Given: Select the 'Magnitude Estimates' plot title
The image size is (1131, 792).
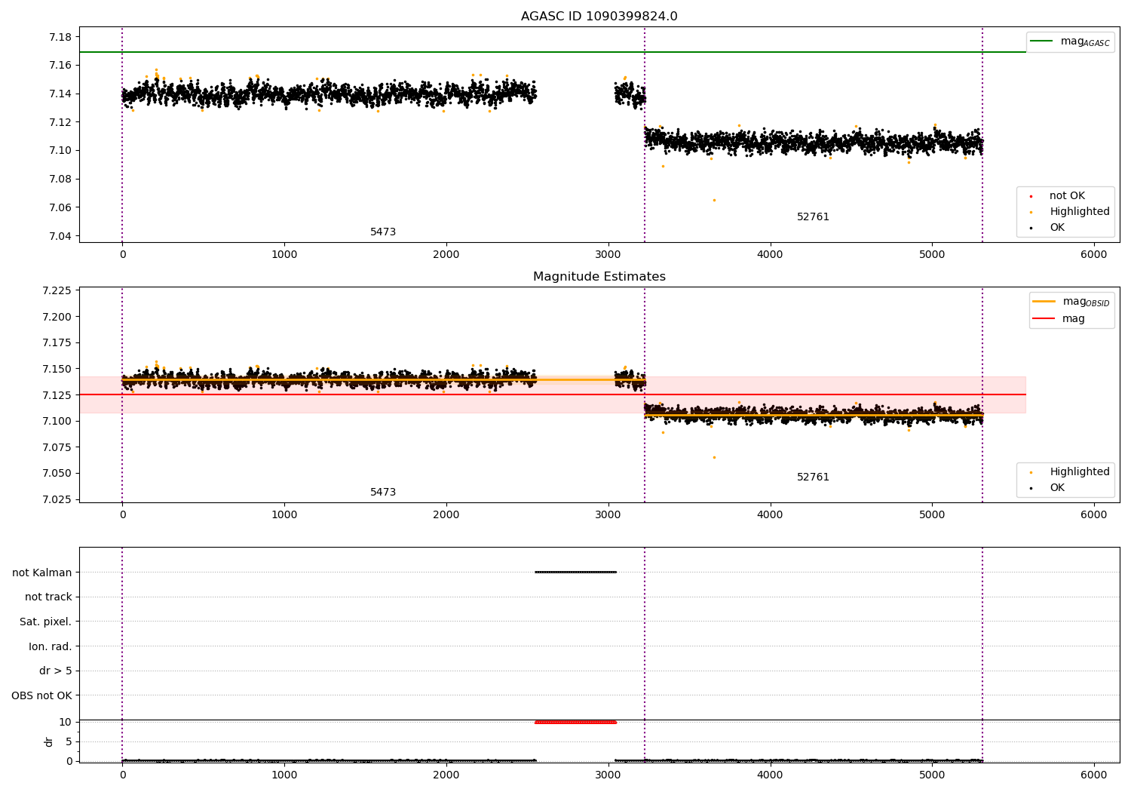Looking at the screenshot, I should [x=599, y=277].
